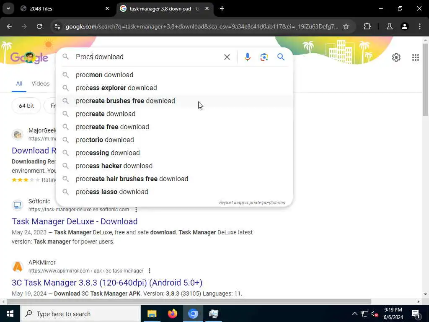Select process lasso download suggestion
The width and height of the screenshot is (429, 322).
174,192
